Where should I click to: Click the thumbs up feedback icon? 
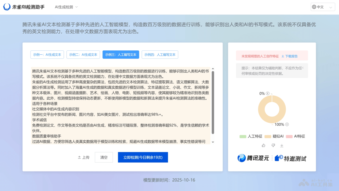tap(263, 145)
